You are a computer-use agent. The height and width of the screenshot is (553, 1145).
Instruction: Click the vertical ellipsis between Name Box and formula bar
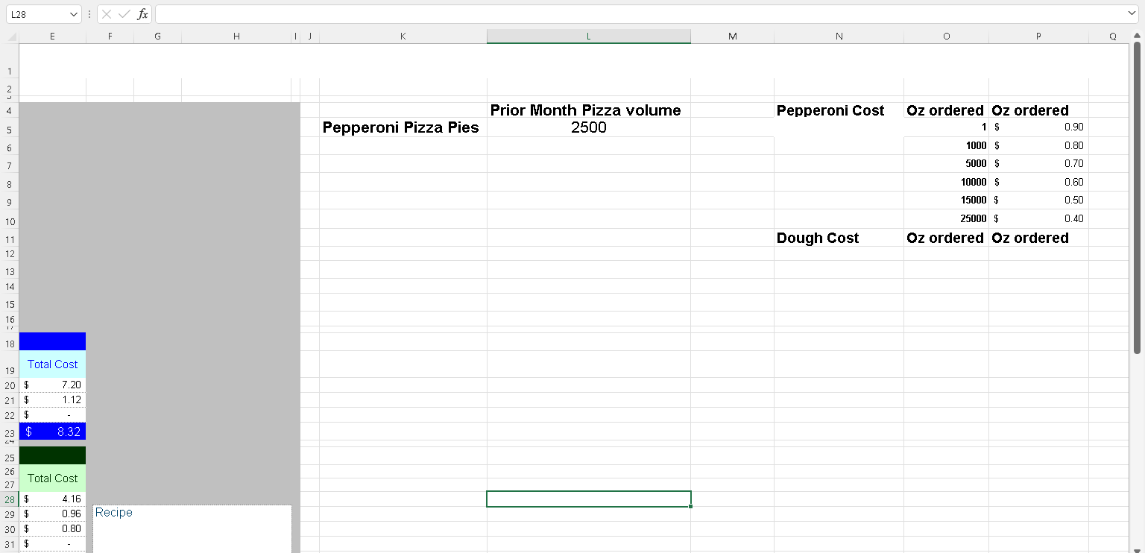pos(89,13)
